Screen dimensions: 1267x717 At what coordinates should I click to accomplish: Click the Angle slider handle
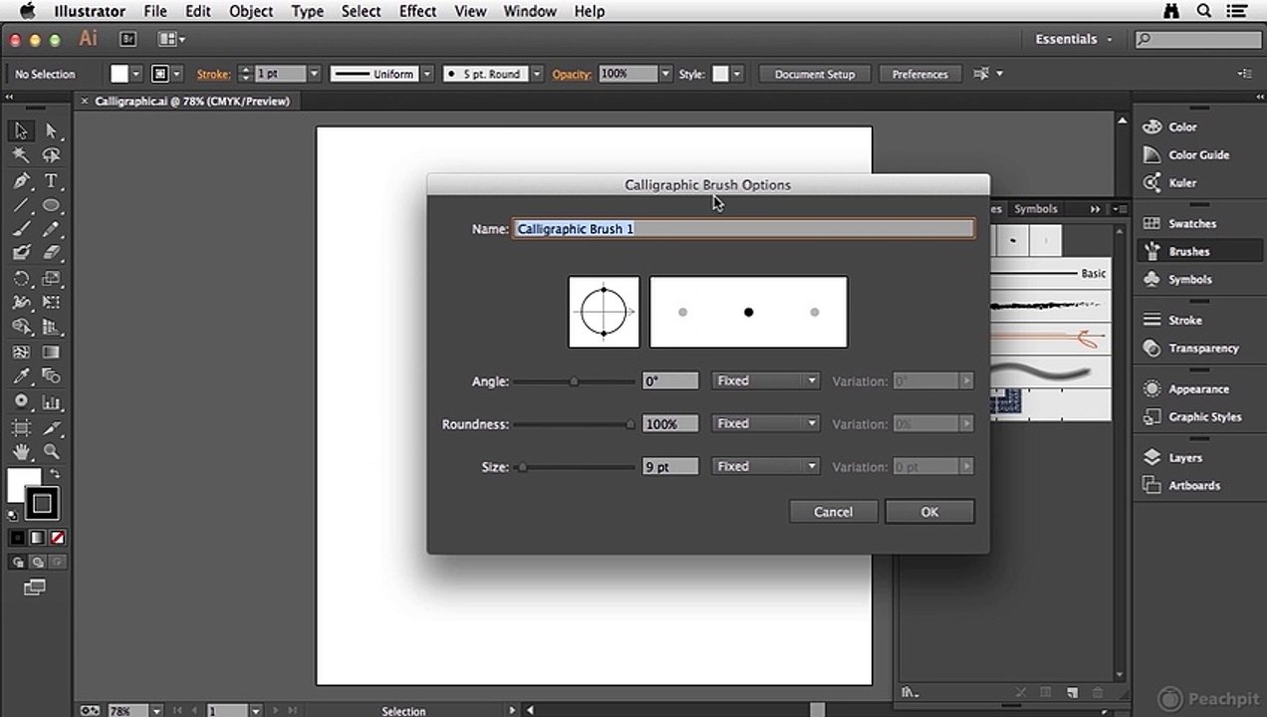click(574, 381)
